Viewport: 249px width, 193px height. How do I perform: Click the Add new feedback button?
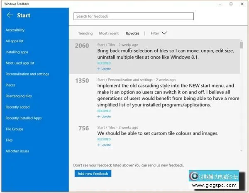pyautogui.click(x=93, y=174)
